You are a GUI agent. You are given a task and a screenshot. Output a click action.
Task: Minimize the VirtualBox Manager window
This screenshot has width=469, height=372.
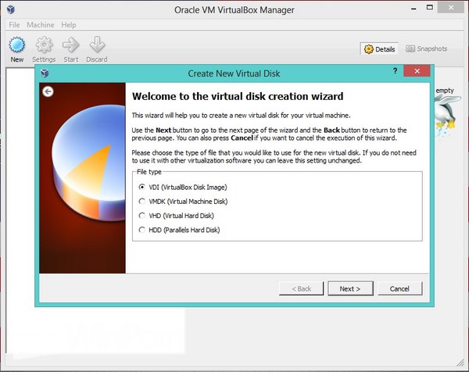point(414,9)
